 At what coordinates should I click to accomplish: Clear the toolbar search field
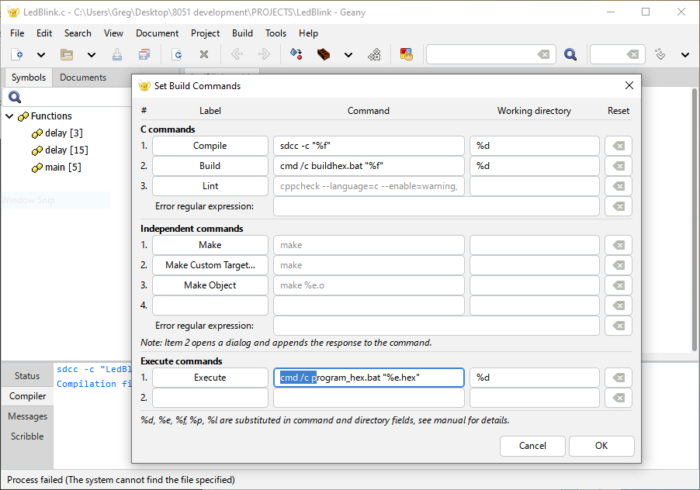543,54
